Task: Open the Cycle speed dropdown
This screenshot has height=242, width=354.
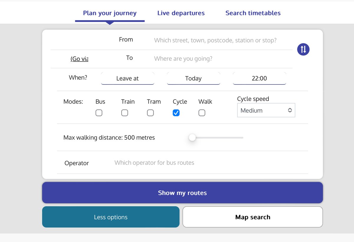Action: [266, 110]
